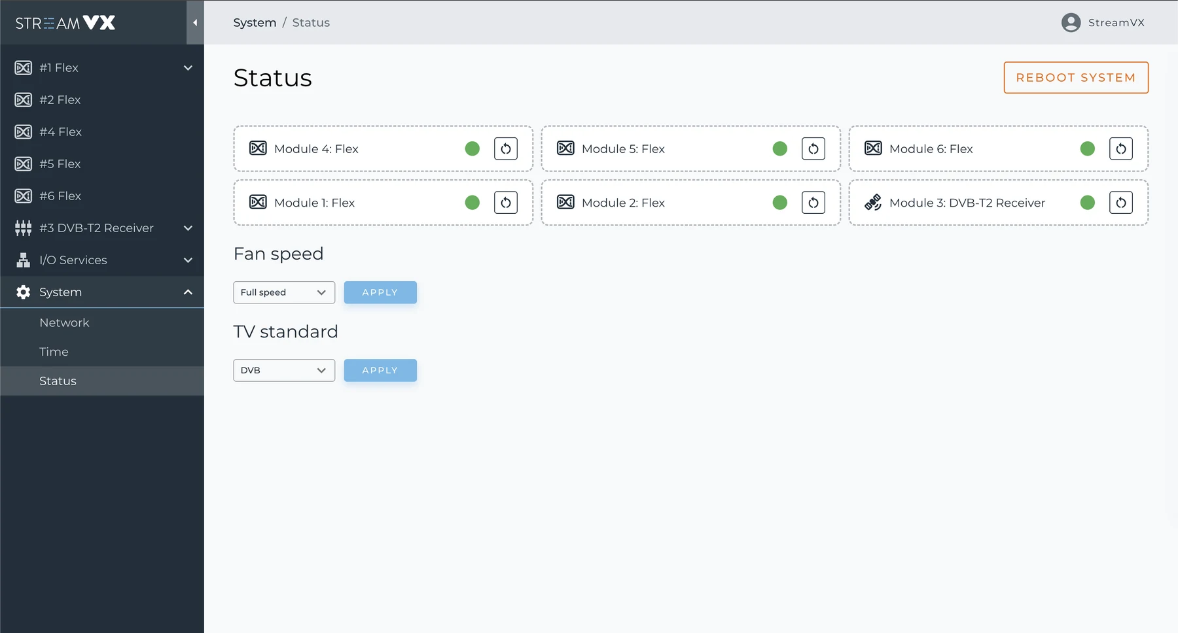Click the System breadcrumb link
The width and height of the screenshot is (1178, 633).
pos(255,22)
